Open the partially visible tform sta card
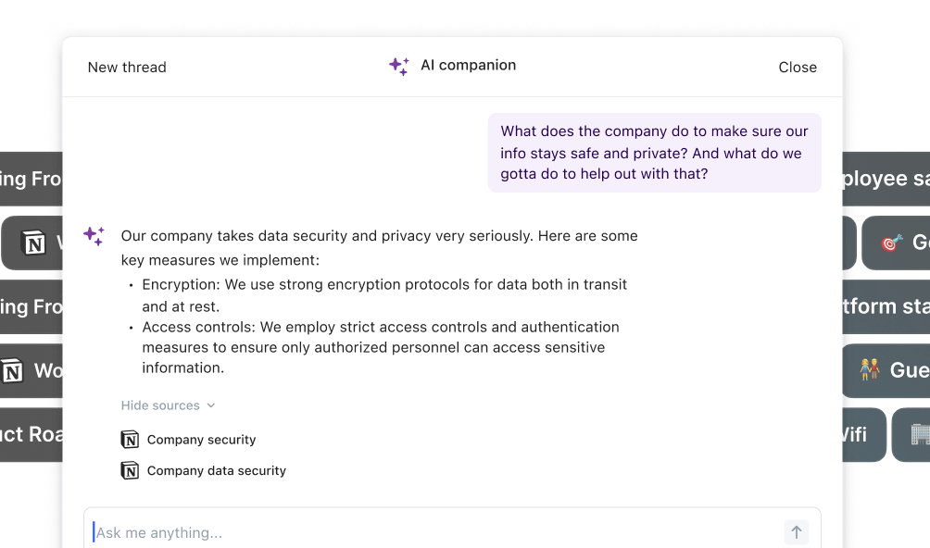Image resolution: width=930 pixels, height=548 pixels. 886,306
